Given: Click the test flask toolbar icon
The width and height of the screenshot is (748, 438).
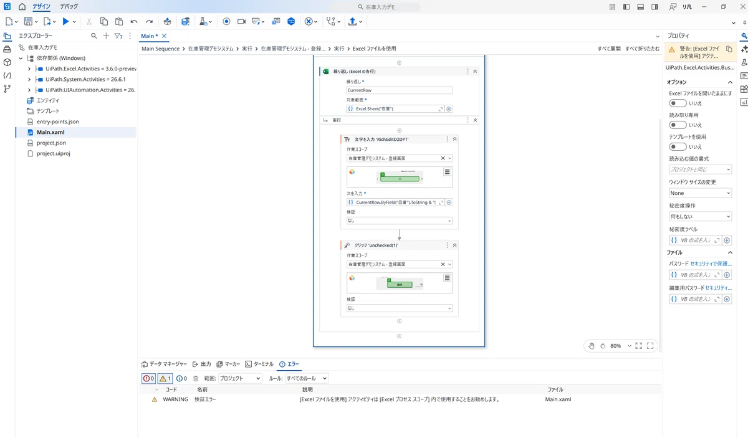Looking at the screenshot, I should [203, 21].
